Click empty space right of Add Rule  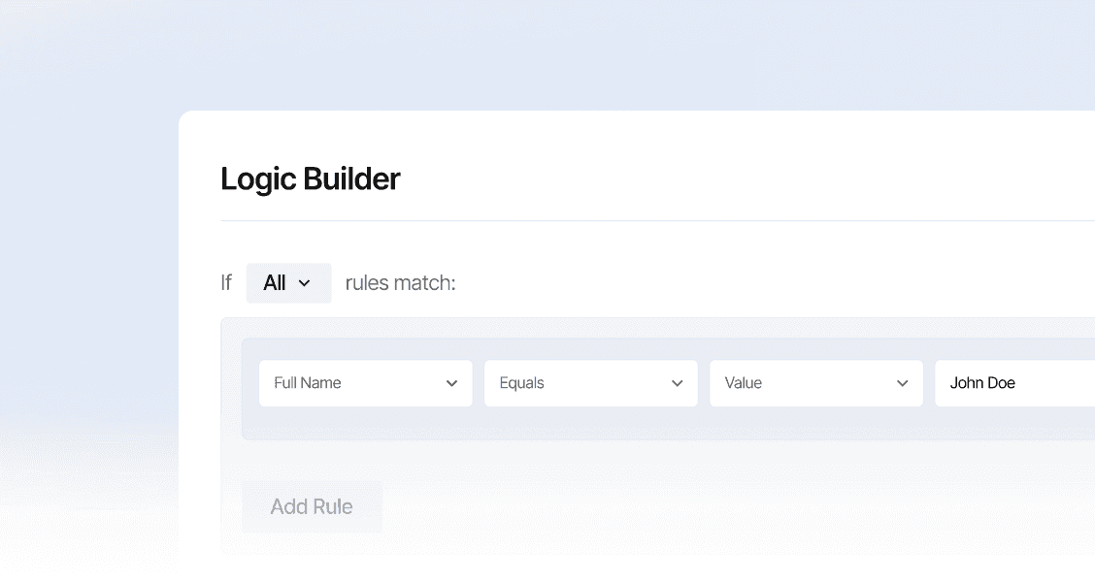click(x=680, y=506)
